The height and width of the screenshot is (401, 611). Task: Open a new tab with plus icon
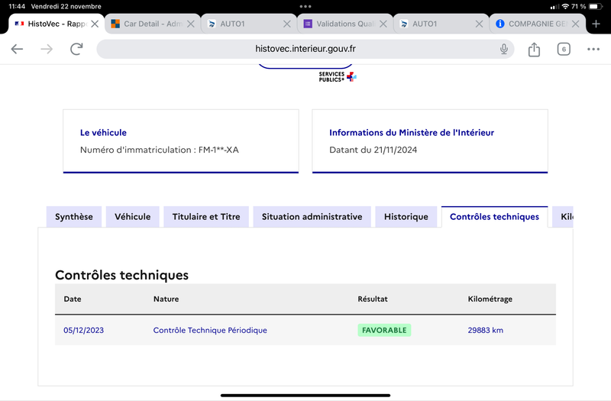pyautogui.click(x=596, y=24)
